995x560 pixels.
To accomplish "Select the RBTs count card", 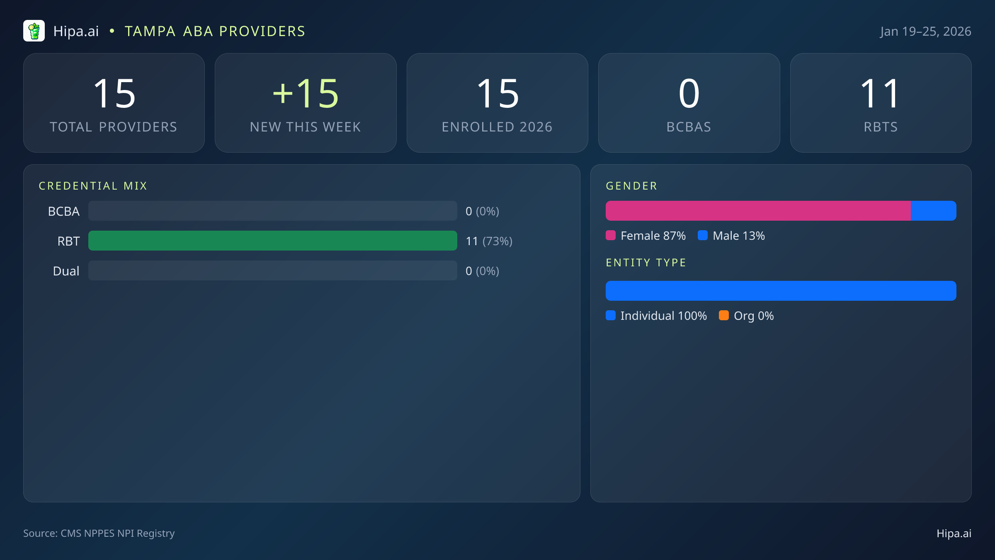I will pos(881,103).
